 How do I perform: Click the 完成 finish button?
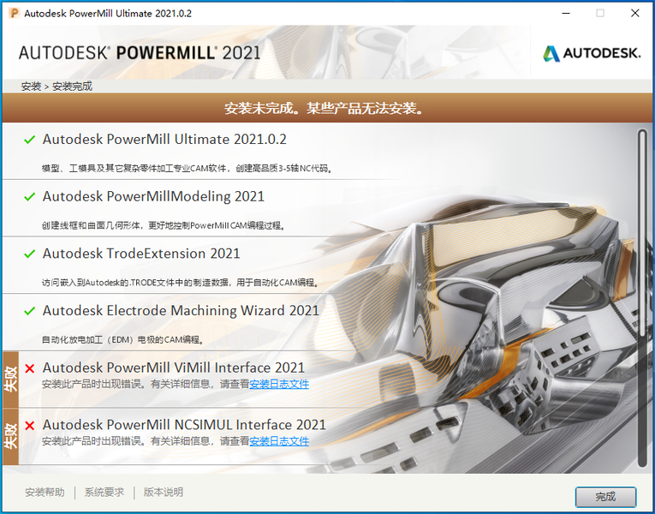[605, 497]
